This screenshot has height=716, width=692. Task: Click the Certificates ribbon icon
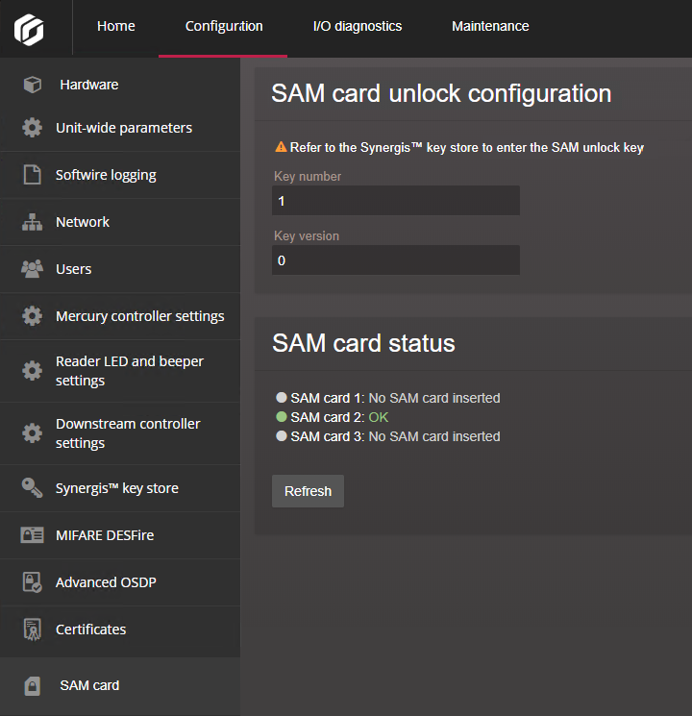[x=32, y=630]
